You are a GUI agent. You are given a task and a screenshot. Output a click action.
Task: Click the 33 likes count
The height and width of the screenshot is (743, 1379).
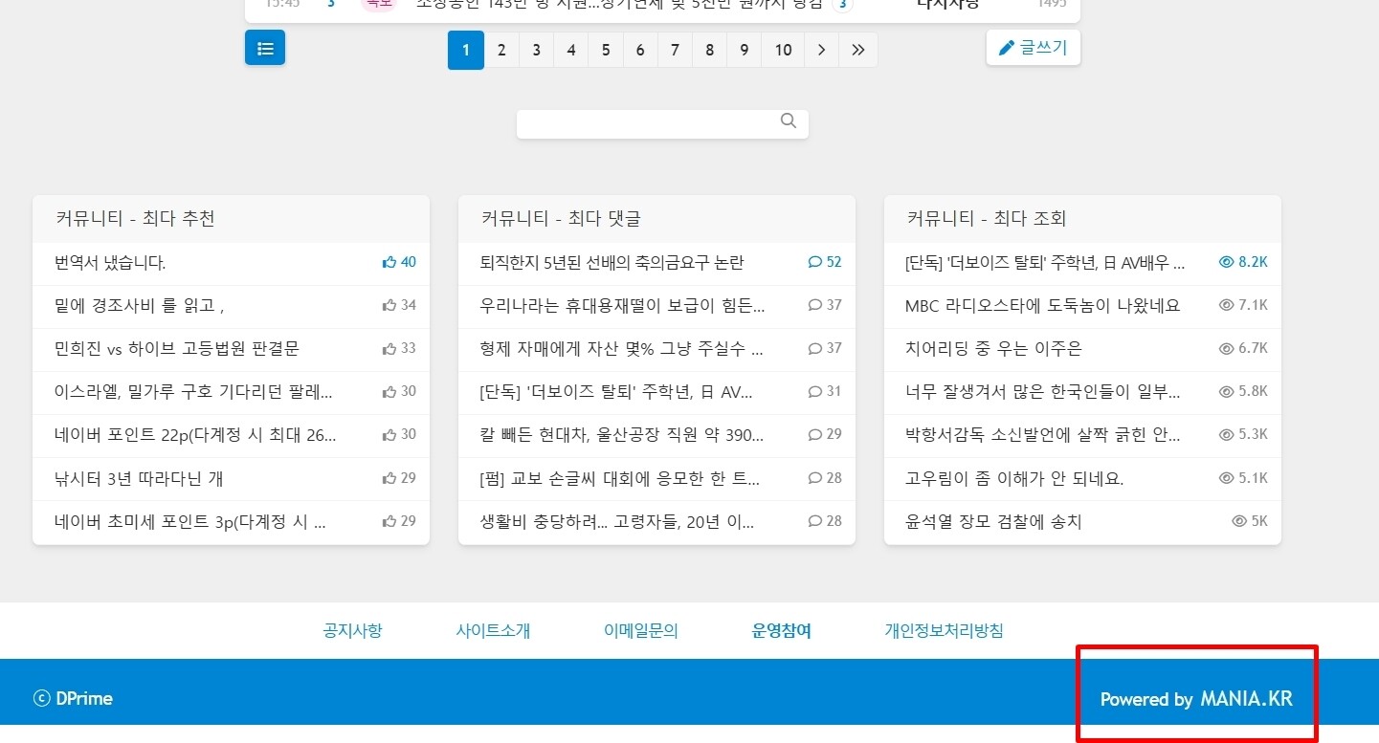click(x=399, y=348)
